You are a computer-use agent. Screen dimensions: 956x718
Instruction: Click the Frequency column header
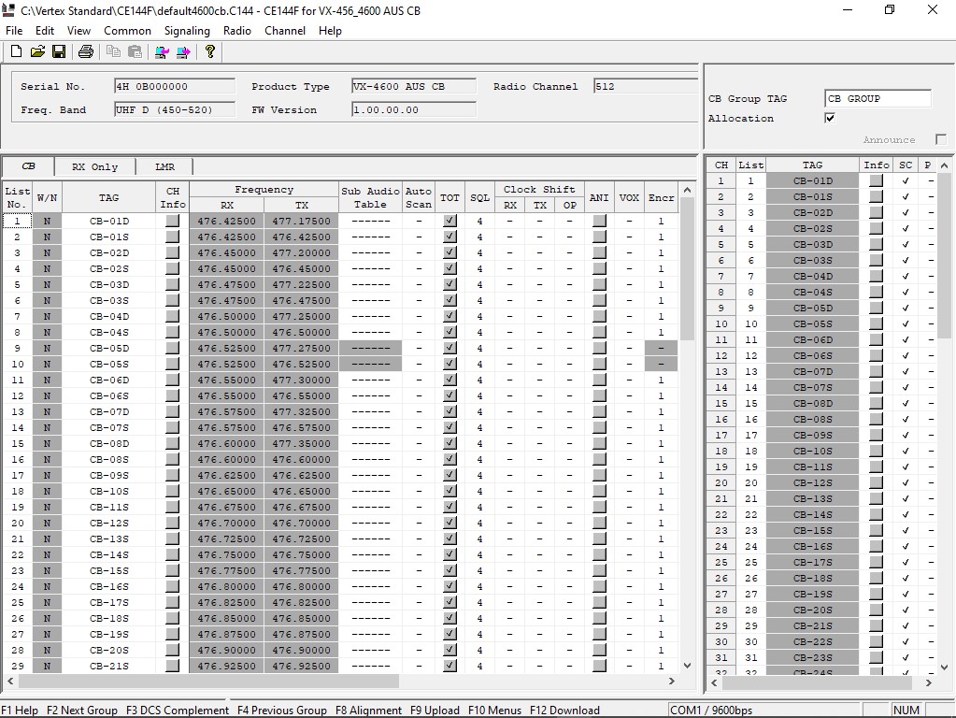[x=264, y=189]
